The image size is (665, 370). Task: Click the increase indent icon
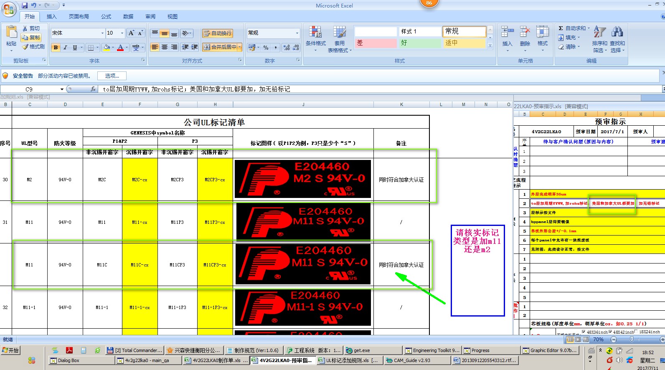[194, 47]
